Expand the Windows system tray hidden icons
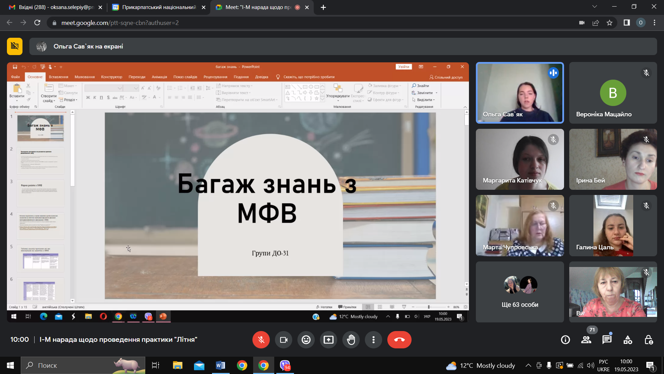This screenshot has height=374, width=664. [528, 365]
